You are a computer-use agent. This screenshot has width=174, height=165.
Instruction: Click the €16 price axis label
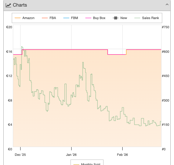[9, 52]
